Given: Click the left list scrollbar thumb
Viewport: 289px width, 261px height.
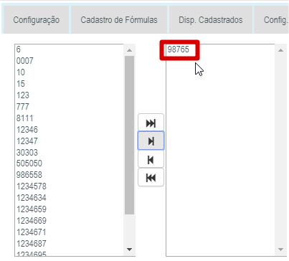Looking at the screenshot, I should [x=129, y=135].
